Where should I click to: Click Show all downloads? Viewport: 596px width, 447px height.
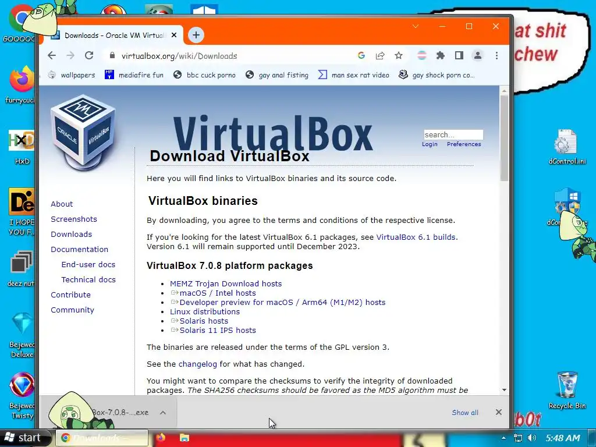(465, 413)
